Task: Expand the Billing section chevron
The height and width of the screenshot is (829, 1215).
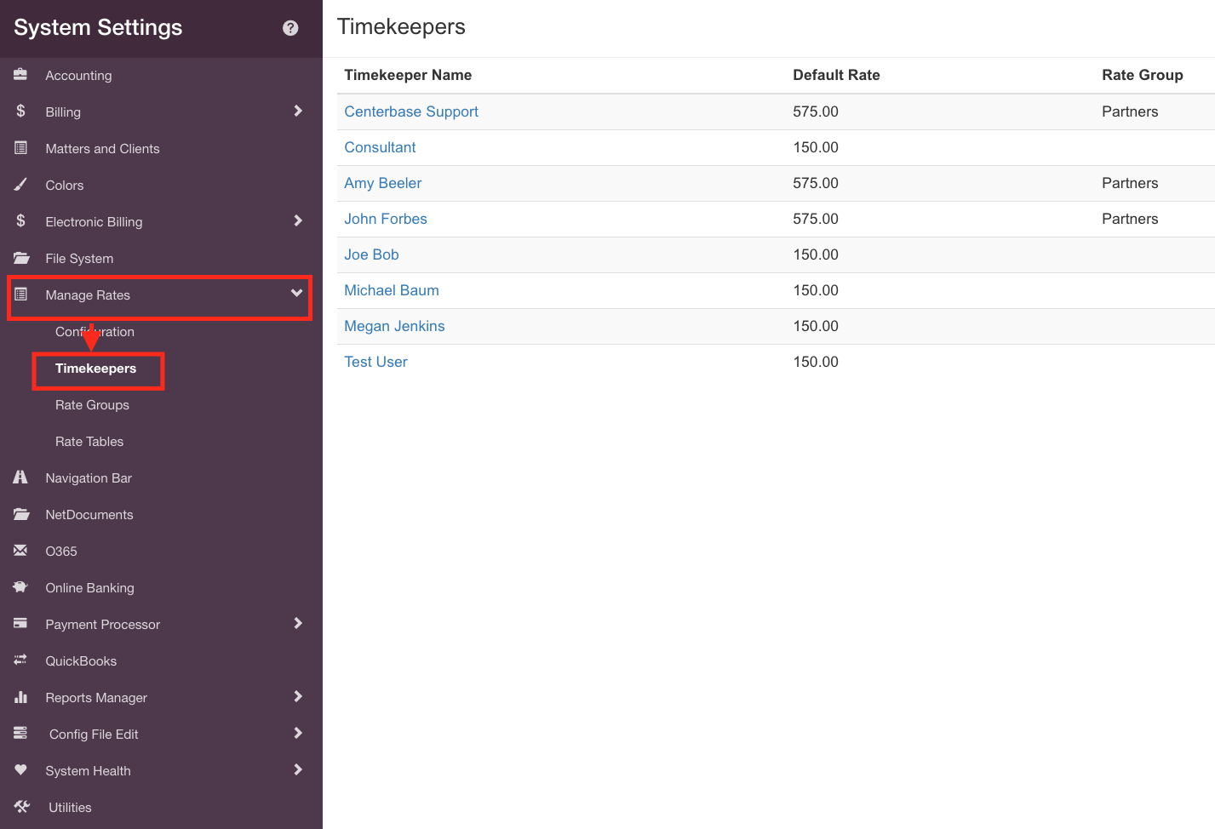Action: (298, 111)
